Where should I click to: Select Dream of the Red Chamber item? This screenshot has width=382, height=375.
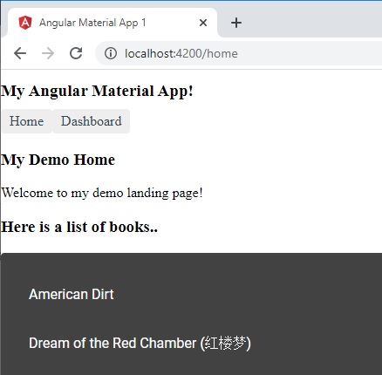click(x=191, y=343)
